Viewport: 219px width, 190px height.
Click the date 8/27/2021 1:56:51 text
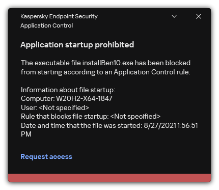(171, 126)
